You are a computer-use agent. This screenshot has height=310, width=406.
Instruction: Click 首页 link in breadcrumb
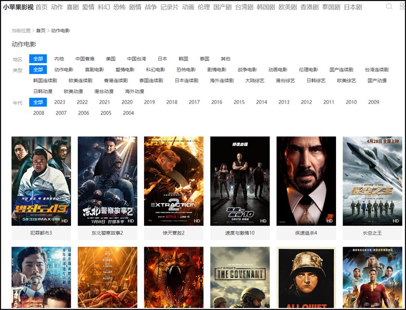point(41,31)
